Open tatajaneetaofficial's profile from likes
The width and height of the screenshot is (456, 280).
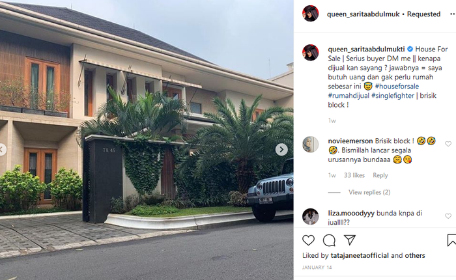point(360,255)
